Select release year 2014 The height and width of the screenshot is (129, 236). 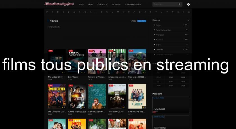point(158,77)
